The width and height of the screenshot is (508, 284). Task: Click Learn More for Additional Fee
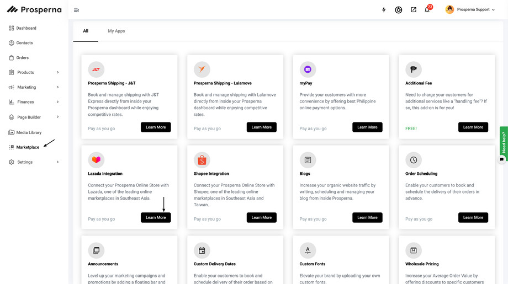coord(473,127)
